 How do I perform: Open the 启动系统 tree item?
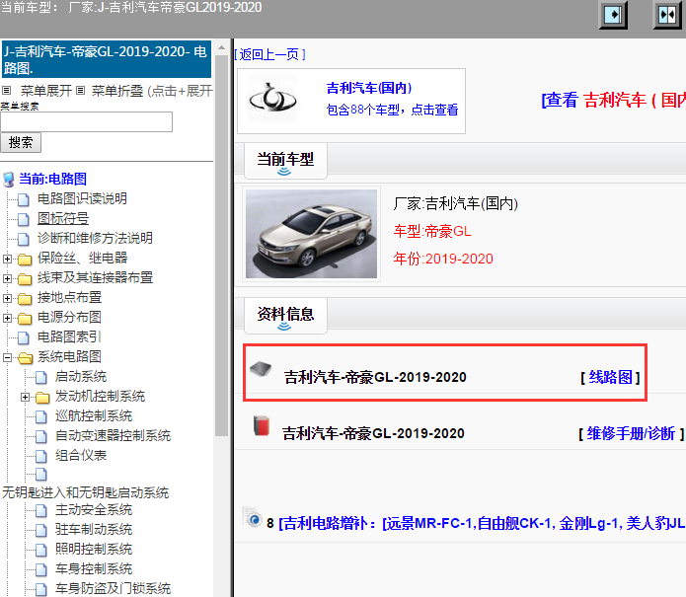pos(81,376)
